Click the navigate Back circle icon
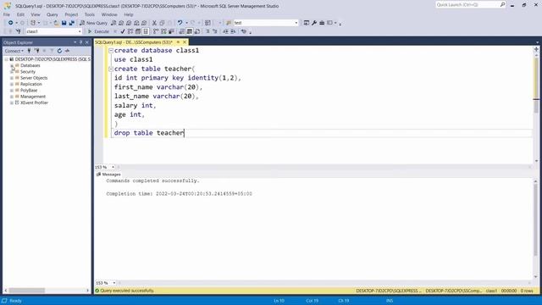This screenshot has height=305, width=542. 11,23
